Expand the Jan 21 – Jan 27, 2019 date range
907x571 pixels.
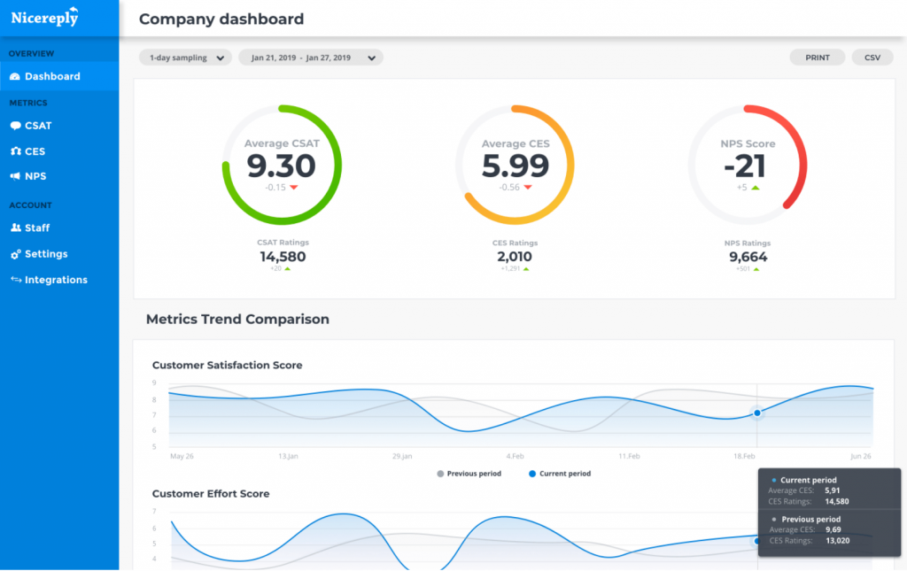pyautogui.click(x=310, y=58)
